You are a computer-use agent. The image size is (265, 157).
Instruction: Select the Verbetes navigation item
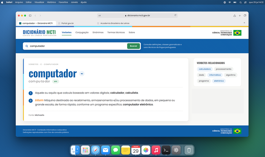pos(67,33)
